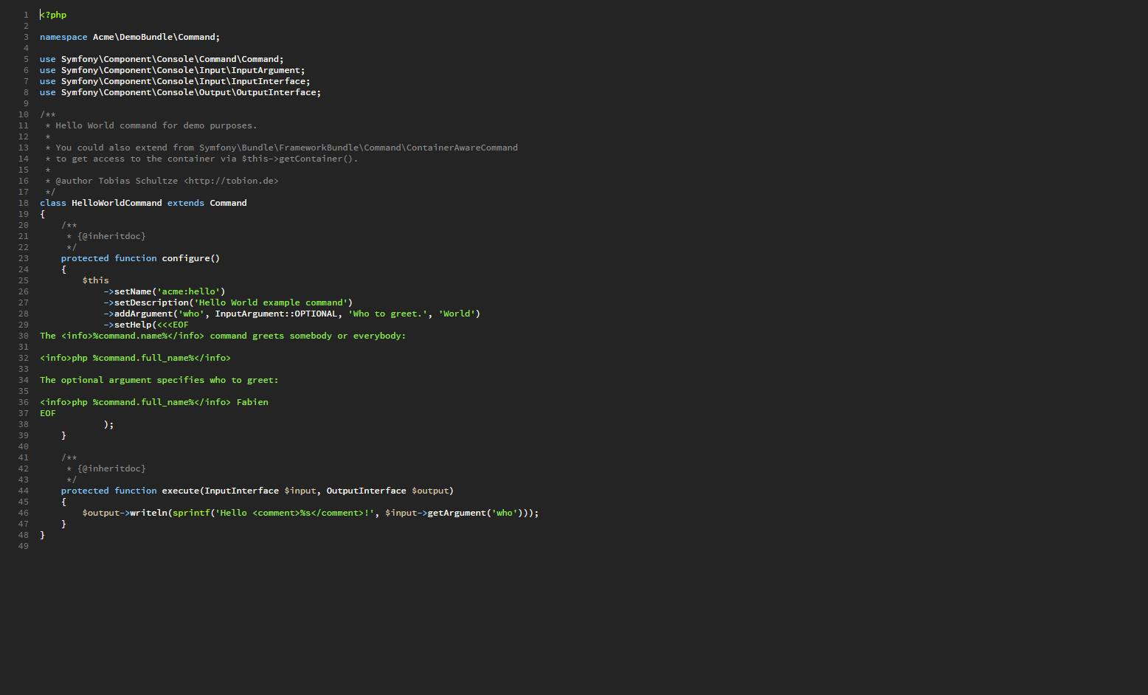The width and height of the screenshot is (1148, 695).
Task: Click InputArgument::OPTIONAL constant
Action: (x=276, y=314)
